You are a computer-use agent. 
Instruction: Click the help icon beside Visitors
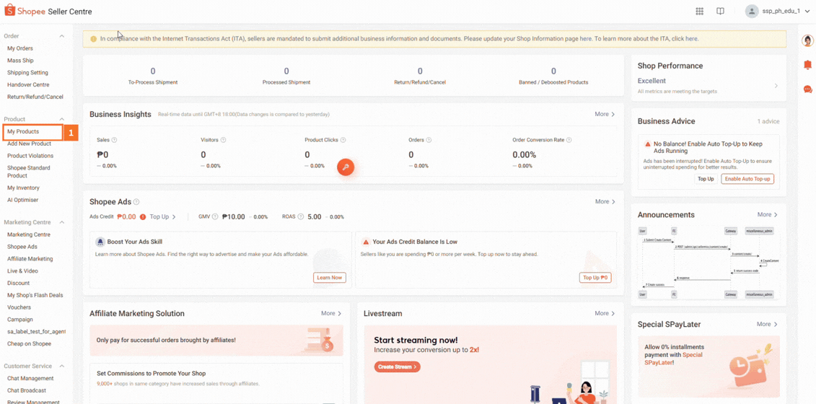point(223,140)
